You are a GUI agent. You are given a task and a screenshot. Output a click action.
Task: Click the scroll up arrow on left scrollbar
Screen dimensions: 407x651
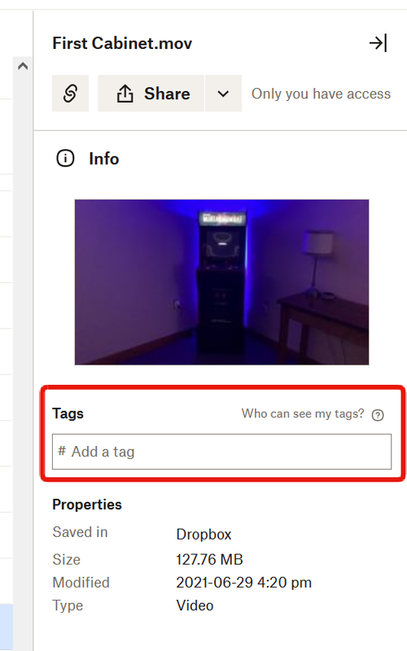coord(23,66)
